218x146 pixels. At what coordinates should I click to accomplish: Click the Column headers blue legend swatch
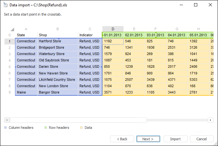[x=6, y=128]
